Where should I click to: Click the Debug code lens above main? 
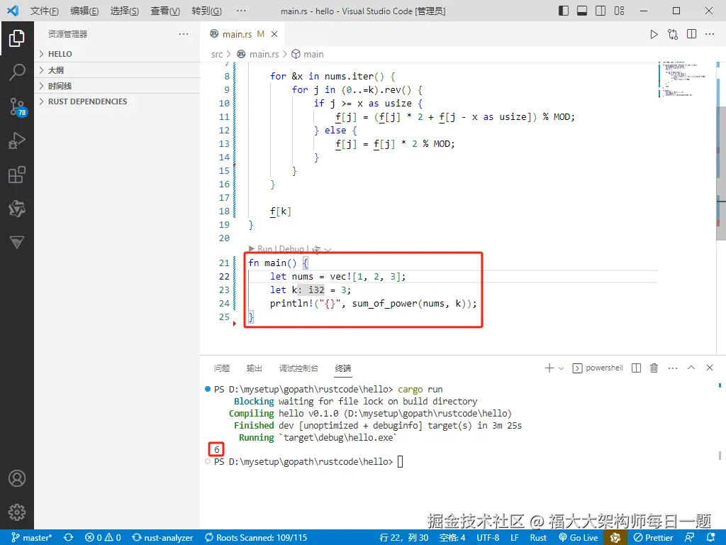click(291, 249)
